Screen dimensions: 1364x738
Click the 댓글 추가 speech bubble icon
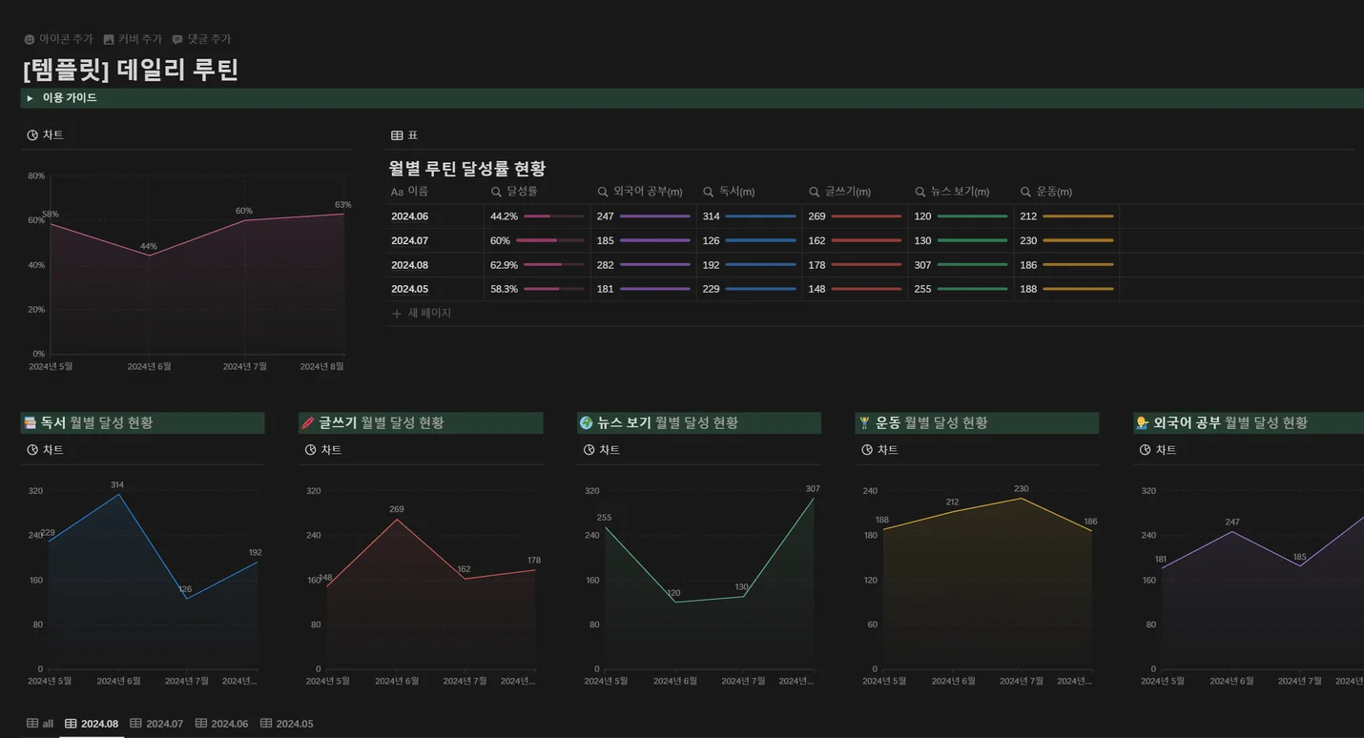point(177,40)
